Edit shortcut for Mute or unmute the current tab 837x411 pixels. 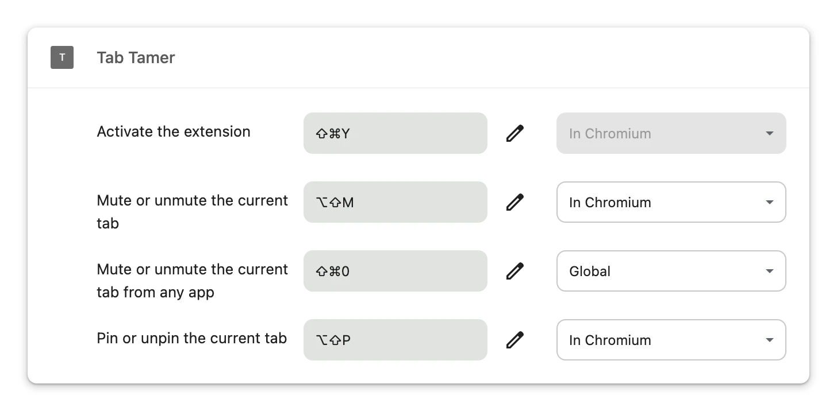click(515, 202)
